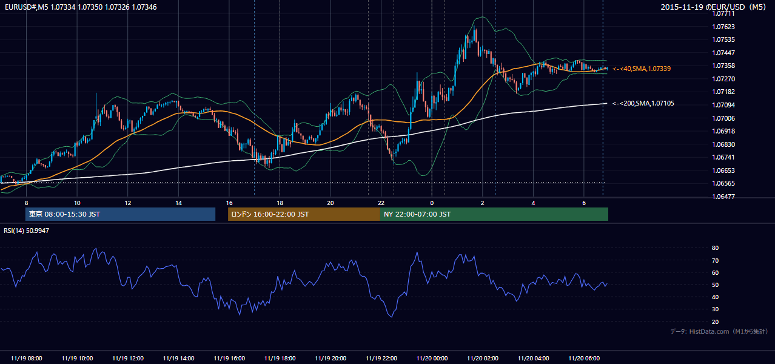
Task: Click the 11/20 04:00 bottom time label
Action: click(533, 359)
